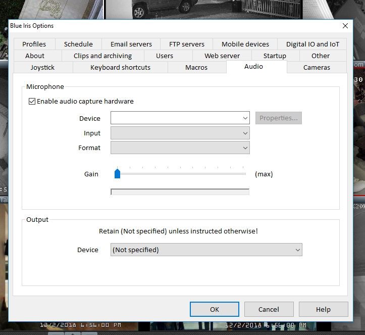Confirm settings with OK button
The height and width of the screenshot is (335, 365).
[215, 309]
